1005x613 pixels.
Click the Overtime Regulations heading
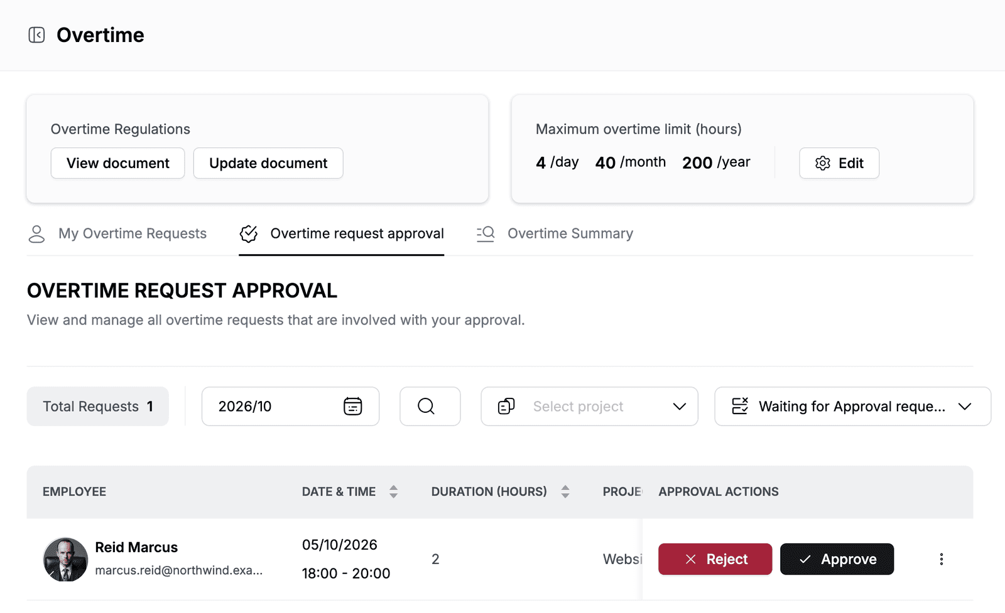[121, 129]
